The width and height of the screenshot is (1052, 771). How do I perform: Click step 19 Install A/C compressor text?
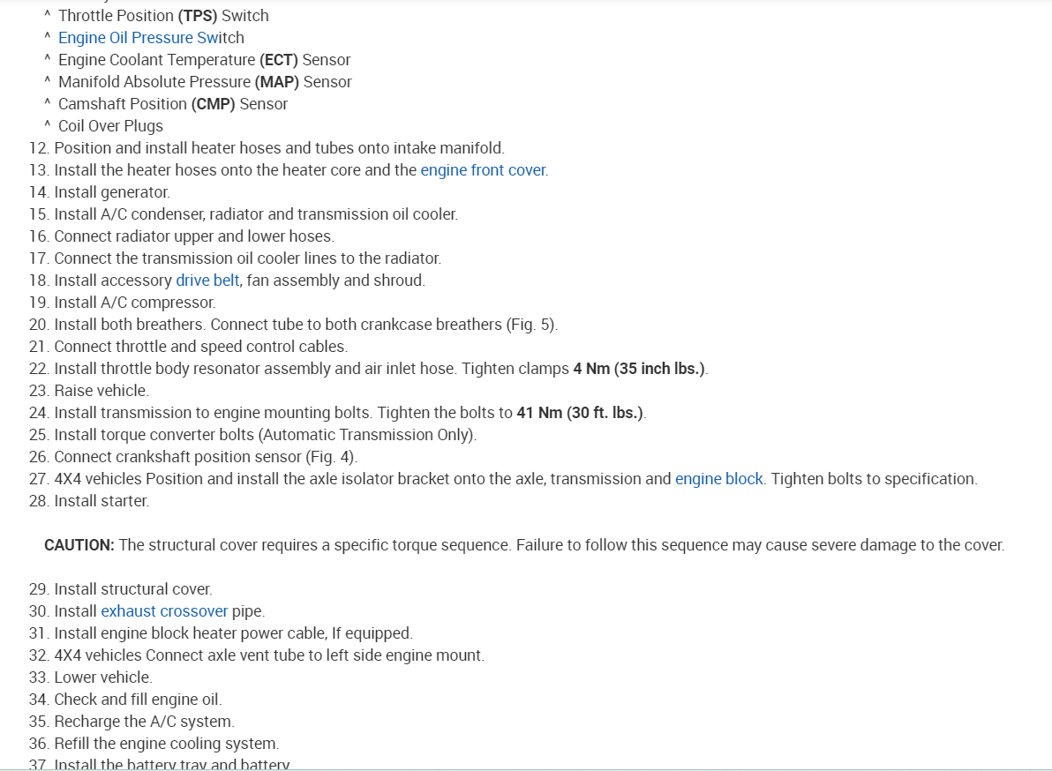[x=134, y=303]
